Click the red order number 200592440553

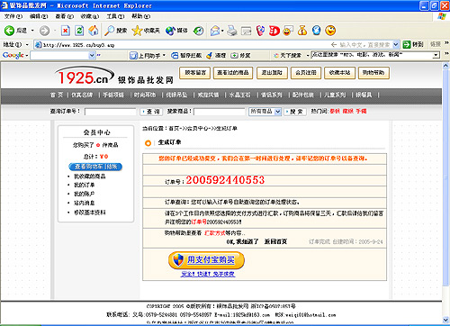coord(225,180)
